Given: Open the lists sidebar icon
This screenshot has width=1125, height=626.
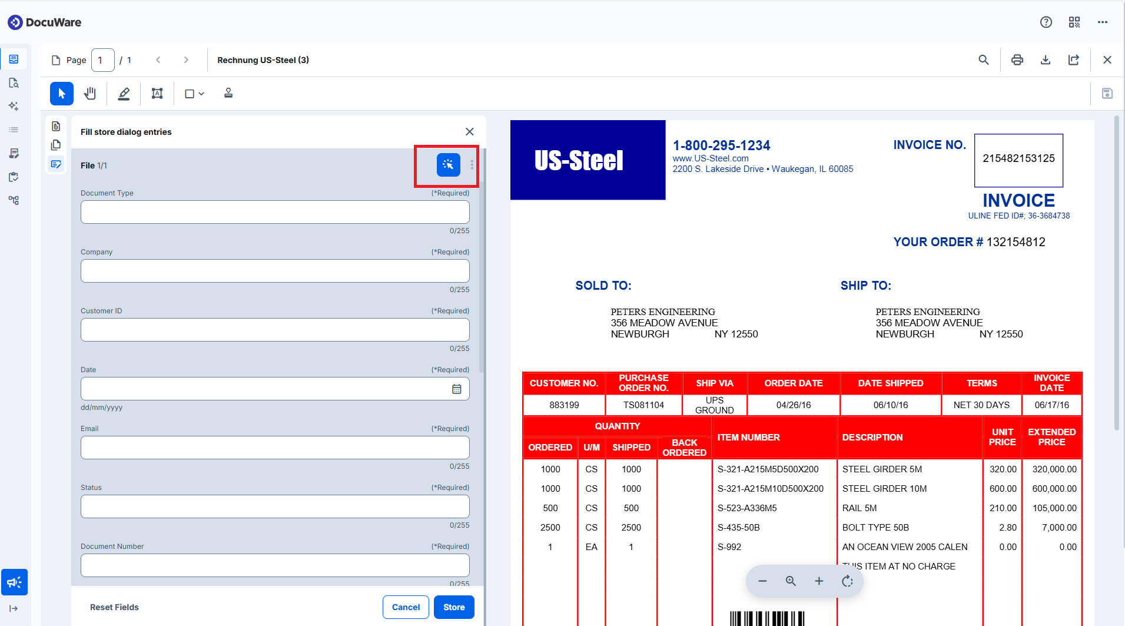Looking at the screenshot, I should (14, 130).
